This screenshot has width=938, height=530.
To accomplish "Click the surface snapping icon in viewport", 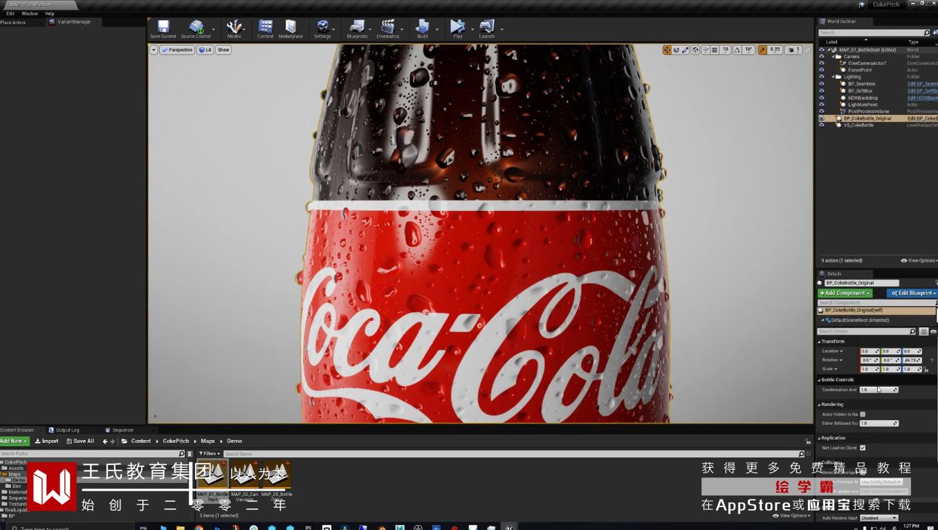I will click(706, 50).
